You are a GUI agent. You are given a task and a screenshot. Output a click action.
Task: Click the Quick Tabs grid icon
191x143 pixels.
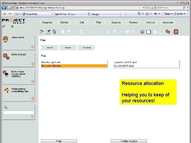click(x=17, y=14)
